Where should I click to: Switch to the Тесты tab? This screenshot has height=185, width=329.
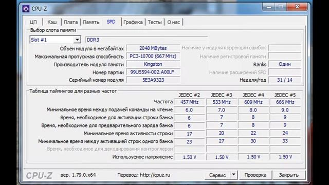click(x=155, y=22)
